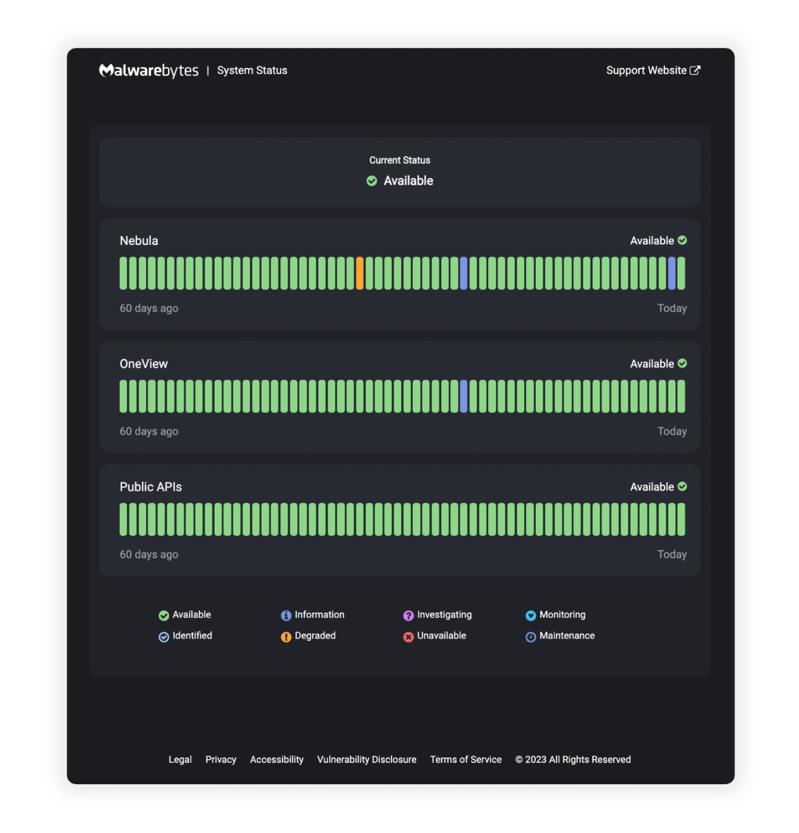Select the orange degraded bar in Nebula timeline
Image resolution: width=799 pixels, height=833 pixels.
[x=359, y=273]
